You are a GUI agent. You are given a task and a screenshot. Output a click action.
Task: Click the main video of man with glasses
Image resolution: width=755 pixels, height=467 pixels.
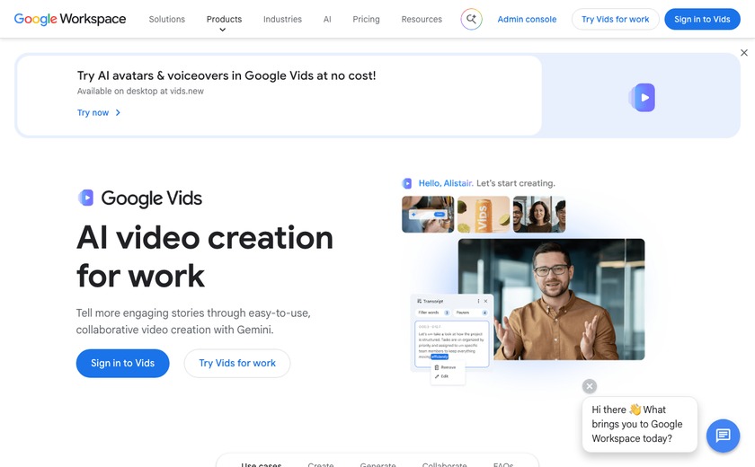(x=551, y=299)
